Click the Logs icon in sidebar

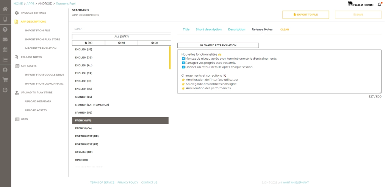click(17, 119)
